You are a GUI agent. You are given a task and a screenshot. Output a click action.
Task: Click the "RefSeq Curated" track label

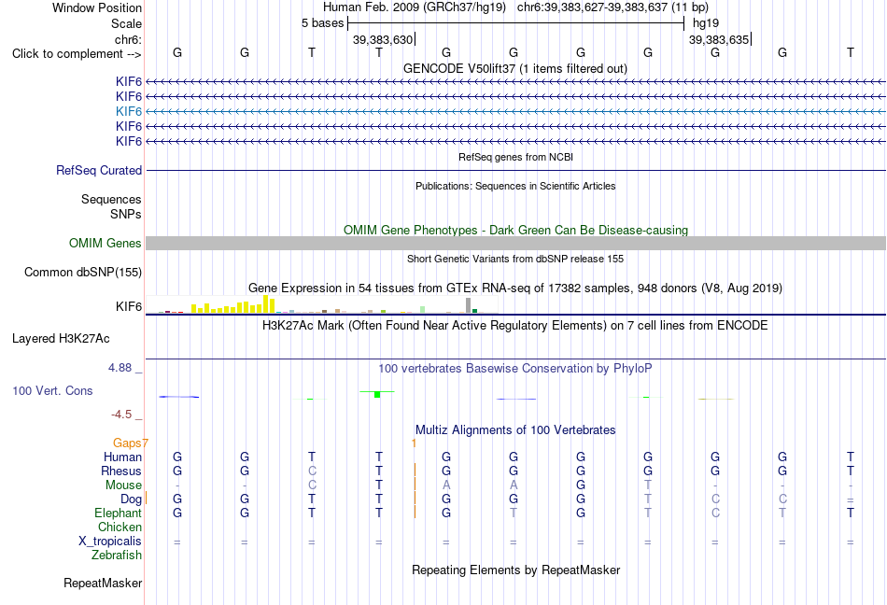pyautogui.click(x=99, y=170)
